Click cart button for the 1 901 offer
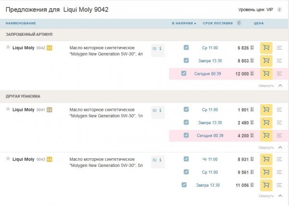Viewport: 289px width, 206px height. (265, 110)
